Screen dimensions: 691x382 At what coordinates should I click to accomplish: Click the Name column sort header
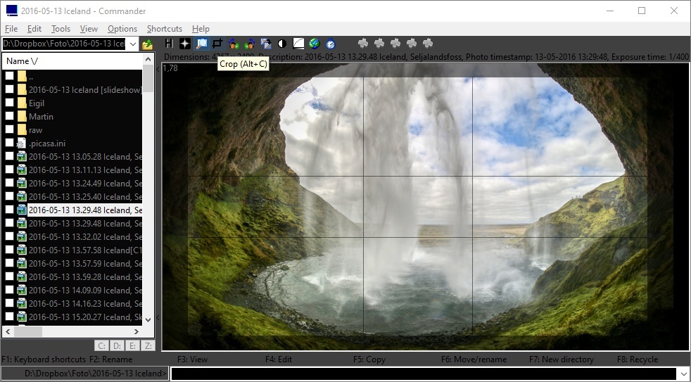pos(72,61)
